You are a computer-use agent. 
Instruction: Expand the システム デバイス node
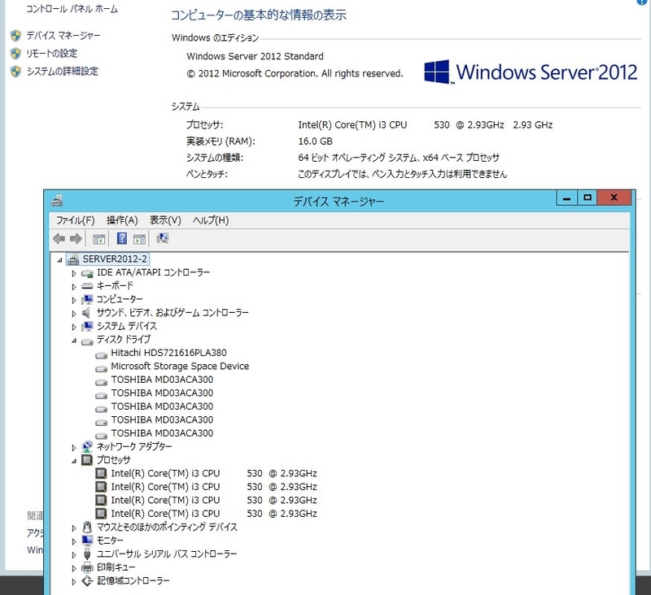(x=74, y=327)
